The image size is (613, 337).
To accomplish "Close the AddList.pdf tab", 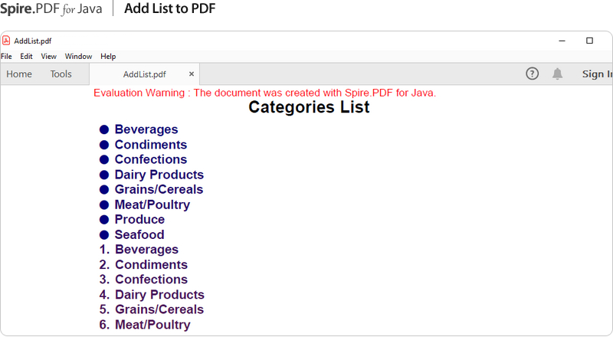I will [x=192, y=74].
